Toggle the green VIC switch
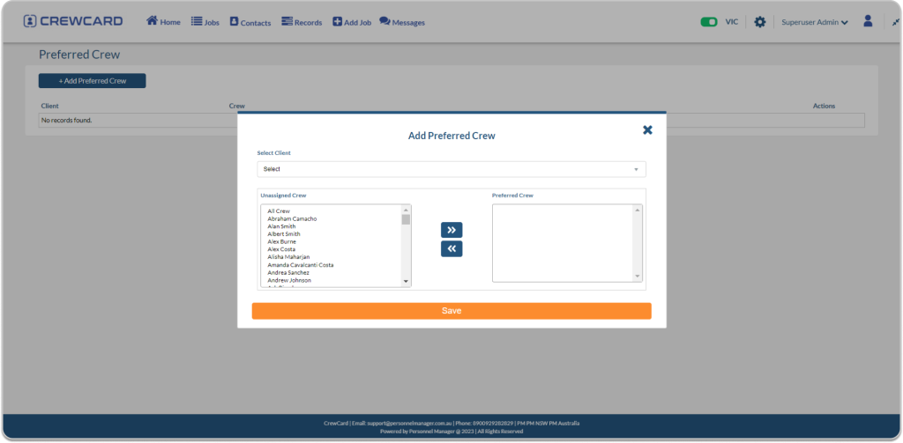903x443 pixels. (708, 22)
